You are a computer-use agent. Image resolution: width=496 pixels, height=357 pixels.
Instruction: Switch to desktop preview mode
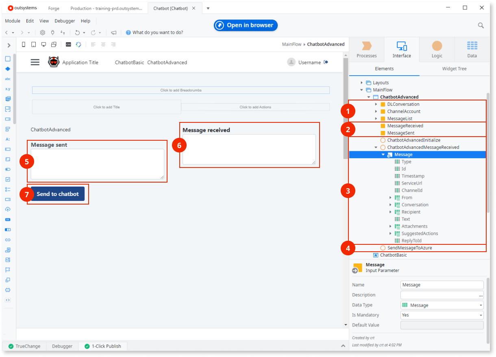coord(44,44)
